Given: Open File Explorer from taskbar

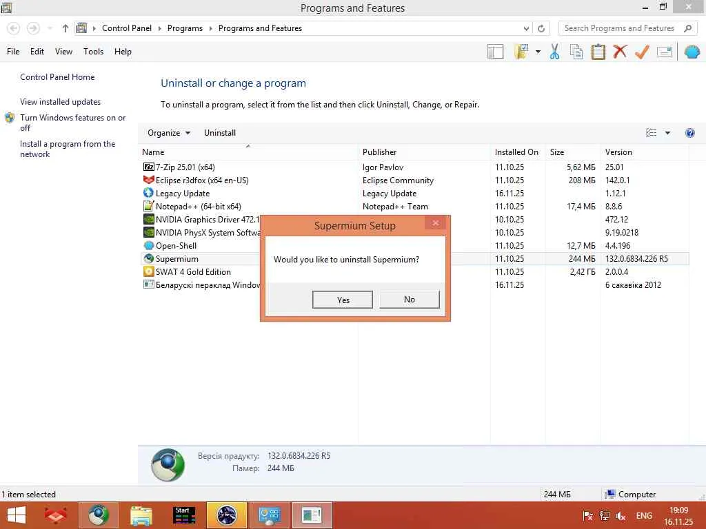Looking at the screenshot, I should tap(141, 515).
